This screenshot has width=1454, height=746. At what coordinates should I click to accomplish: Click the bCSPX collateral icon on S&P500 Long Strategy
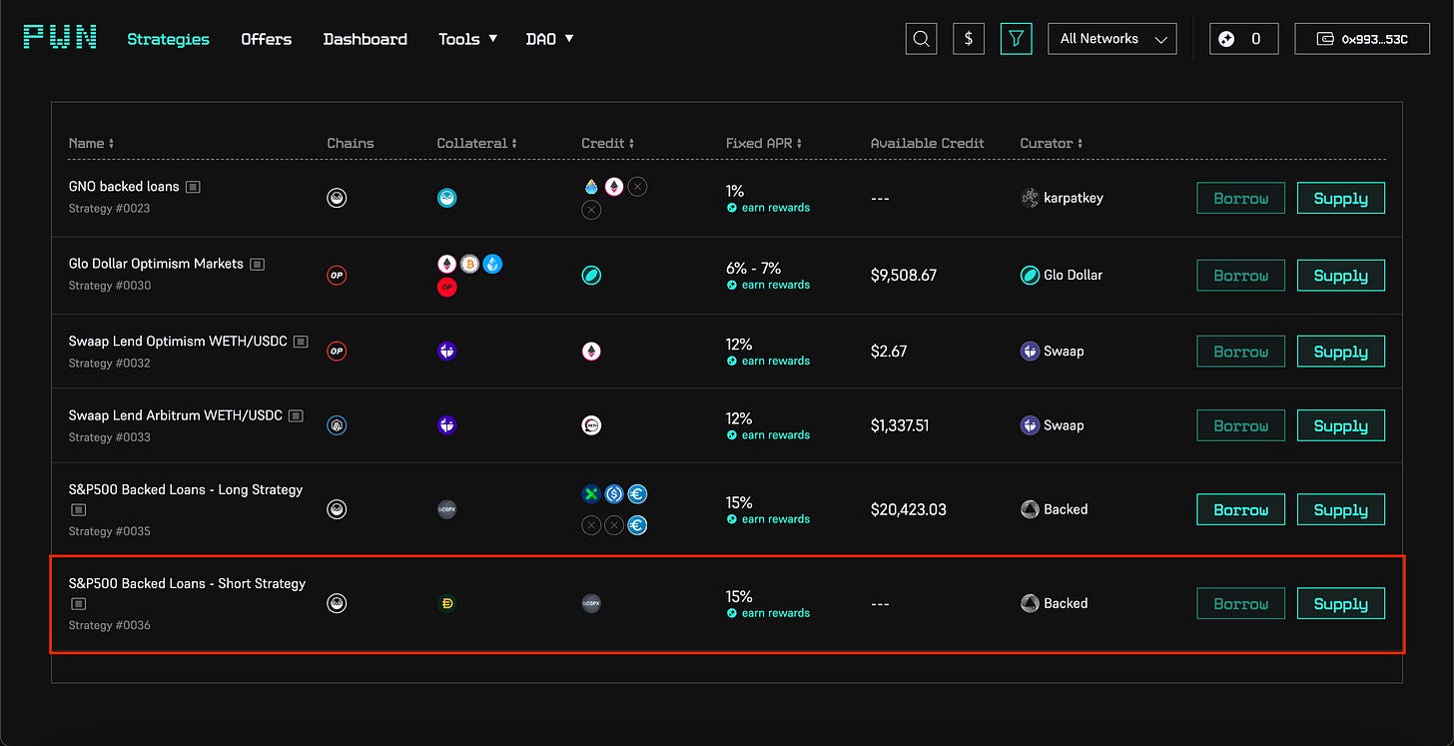[x=446, y=509]
